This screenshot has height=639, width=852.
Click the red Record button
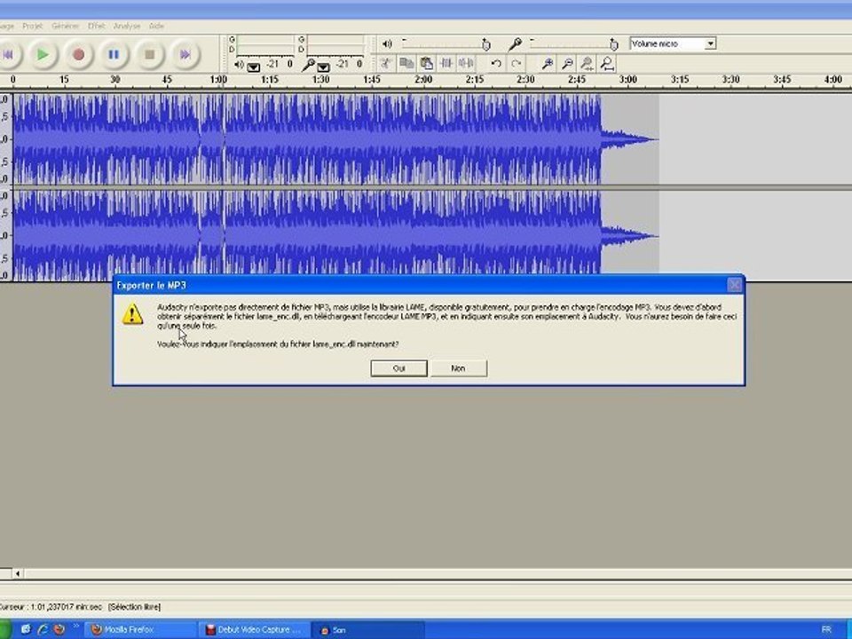click(x=78, y=54)
